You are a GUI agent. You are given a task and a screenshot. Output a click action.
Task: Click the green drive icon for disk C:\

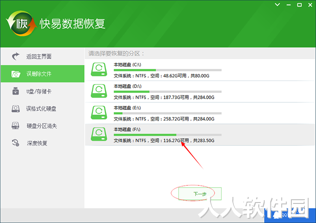99,69
